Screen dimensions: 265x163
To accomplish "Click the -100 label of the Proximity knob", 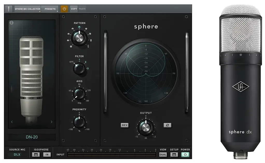I will pyautogui.click(x=71, y=129).
